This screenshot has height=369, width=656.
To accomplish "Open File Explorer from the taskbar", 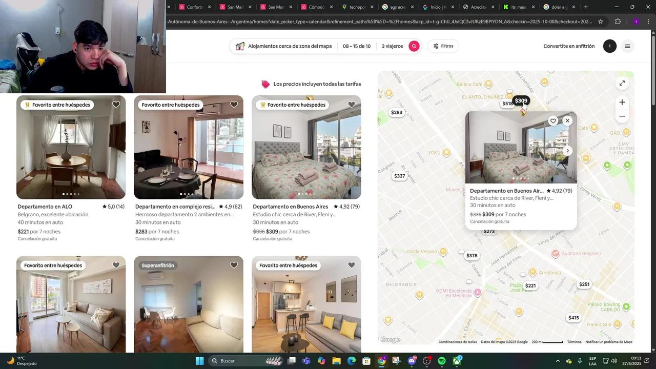I will pos(336,361).
